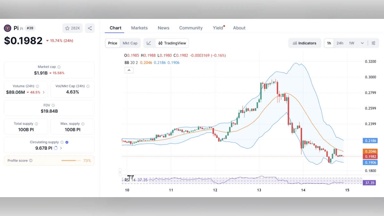384x216 pixels.
Task: Open chart settings sliders icon
Action: point(373,43)
